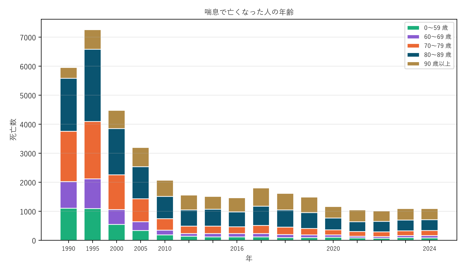Click the y-axis tick label '2000'
The image size is (465, 270).
(x=28, y=182)
